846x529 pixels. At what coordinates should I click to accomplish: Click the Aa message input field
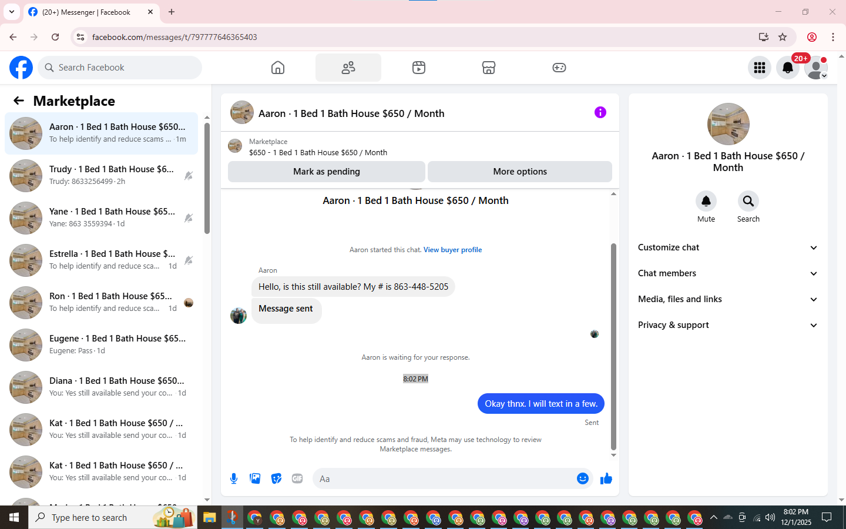point(444,478)
